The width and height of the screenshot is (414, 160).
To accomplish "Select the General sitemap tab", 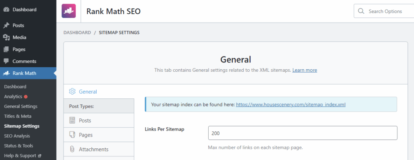I will [x=99, y=91].
